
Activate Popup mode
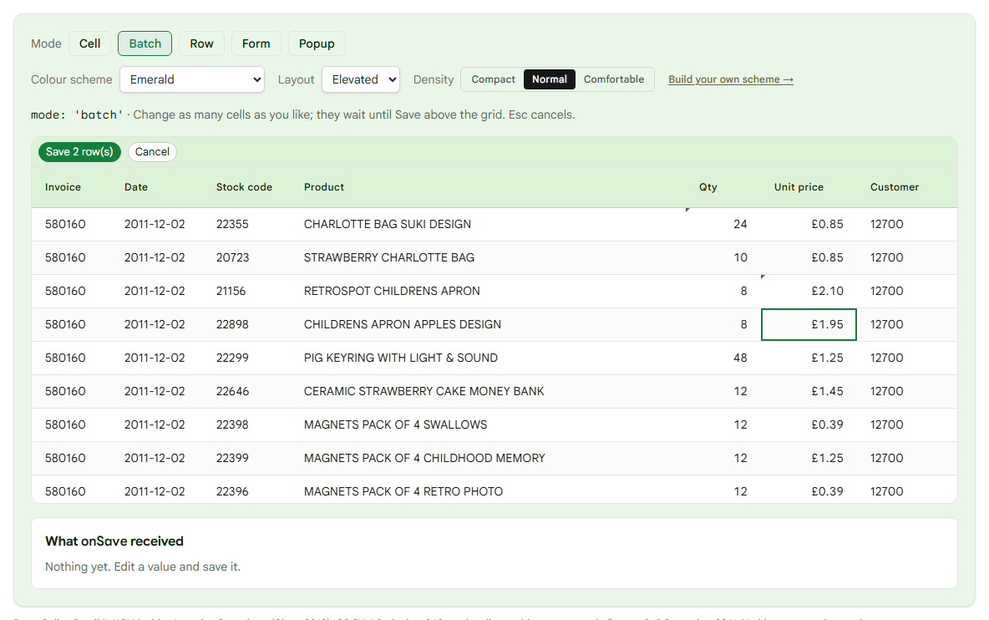(x=317, y=43)
